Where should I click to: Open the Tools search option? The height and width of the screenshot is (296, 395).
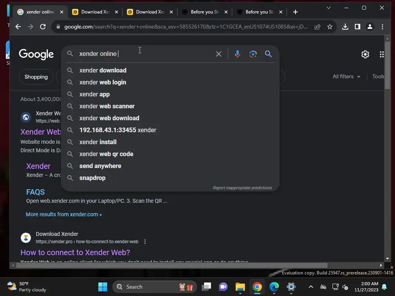coord(378,77)
